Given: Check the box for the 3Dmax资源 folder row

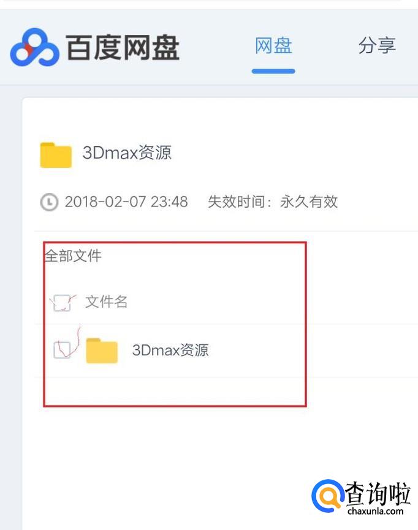Looking at the screenshot, I should click(63, 350).
